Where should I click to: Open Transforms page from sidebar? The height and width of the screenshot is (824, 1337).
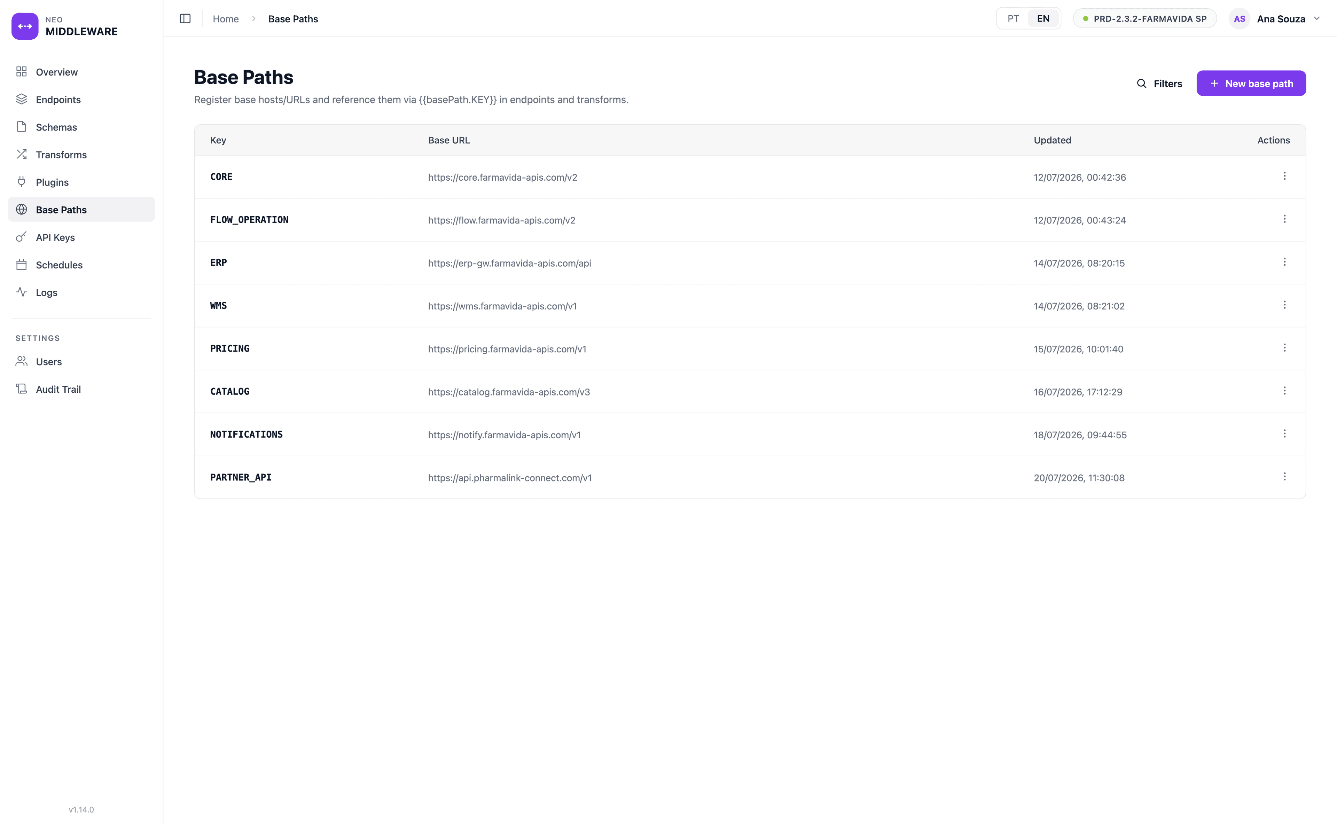pyautogui.click(x=81, y=155)
